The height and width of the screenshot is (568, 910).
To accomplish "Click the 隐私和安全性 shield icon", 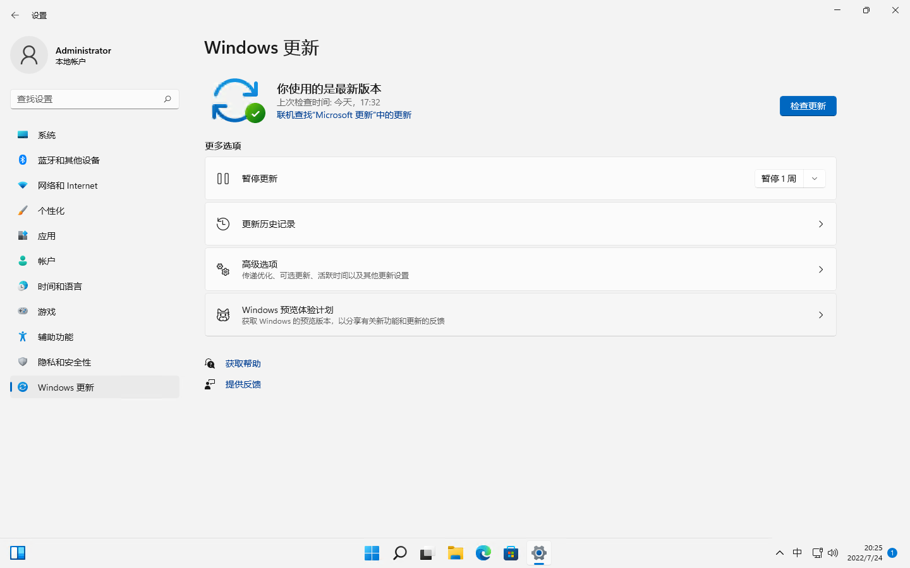I will (23, 362).
